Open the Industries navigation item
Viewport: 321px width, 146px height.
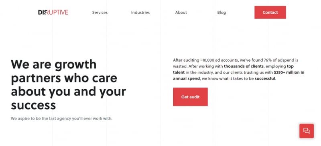pyautogui.click(x=140, y=12)
